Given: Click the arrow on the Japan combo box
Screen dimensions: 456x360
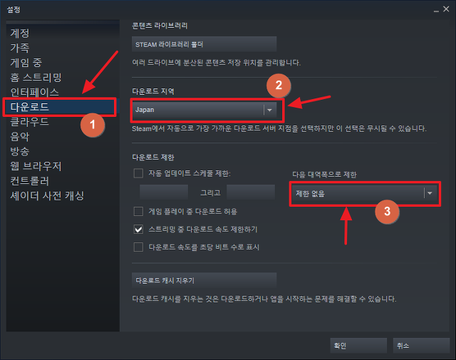Looking at the screenshot, I should pyautogui.click(x=269, y=110).
